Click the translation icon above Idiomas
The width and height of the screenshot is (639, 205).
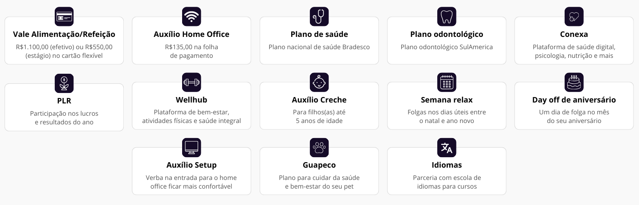point(446,148)
